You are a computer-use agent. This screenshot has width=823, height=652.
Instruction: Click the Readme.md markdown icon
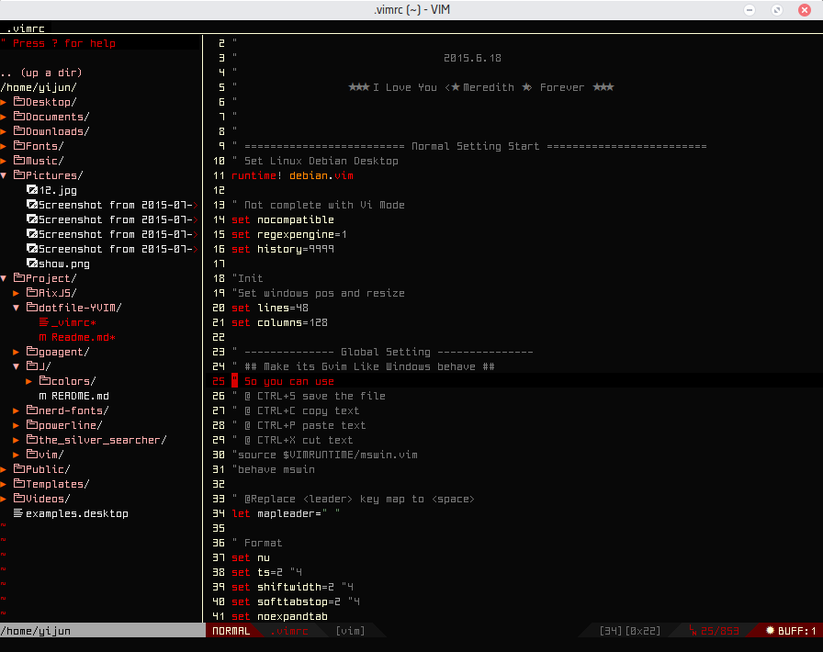click(42, 338)
